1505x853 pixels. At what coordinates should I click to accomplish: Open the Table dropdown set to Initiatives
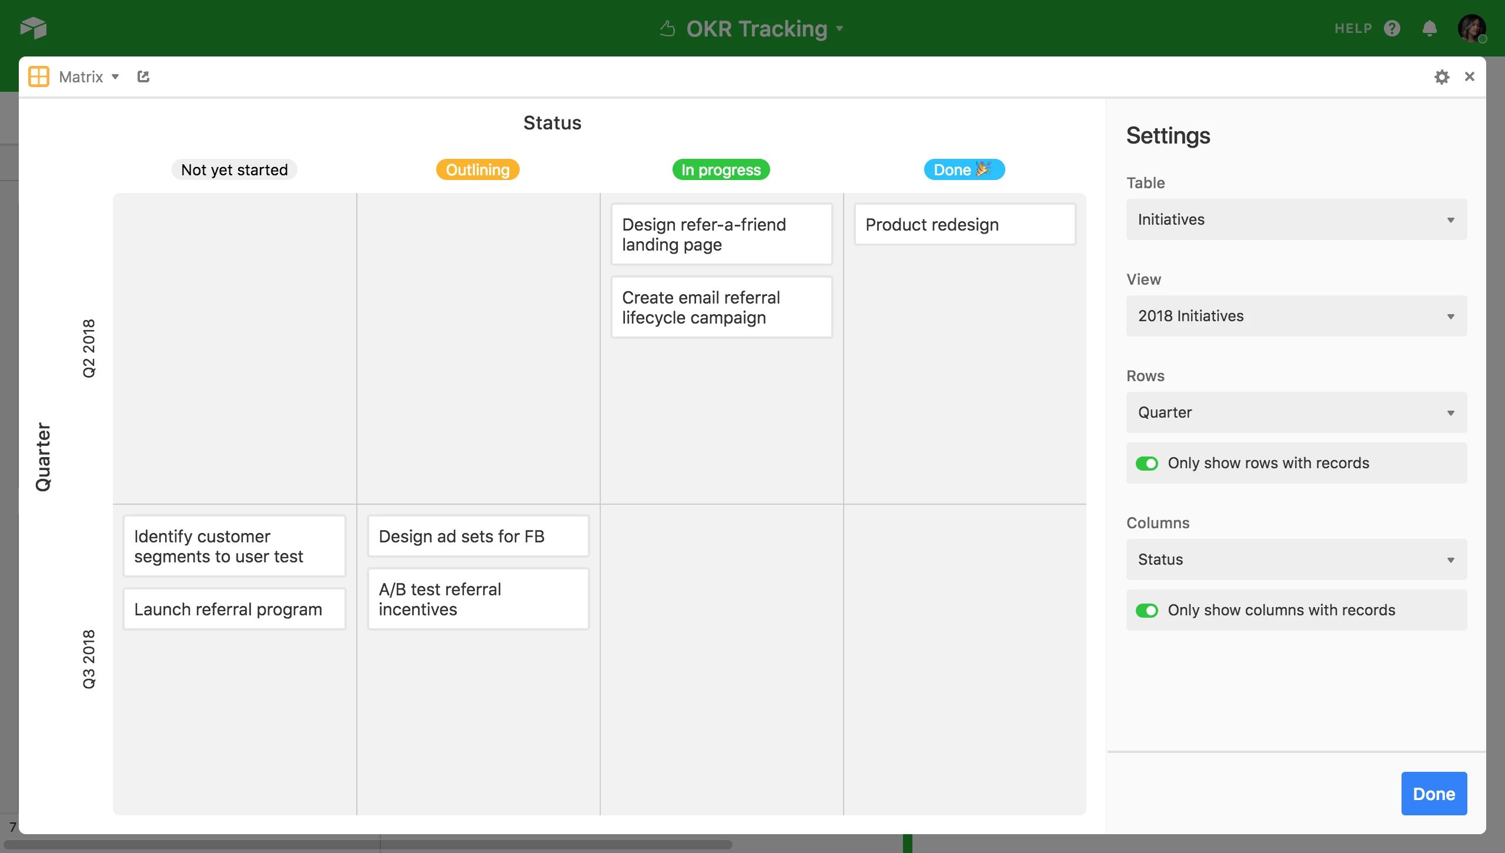point(1296,219)
